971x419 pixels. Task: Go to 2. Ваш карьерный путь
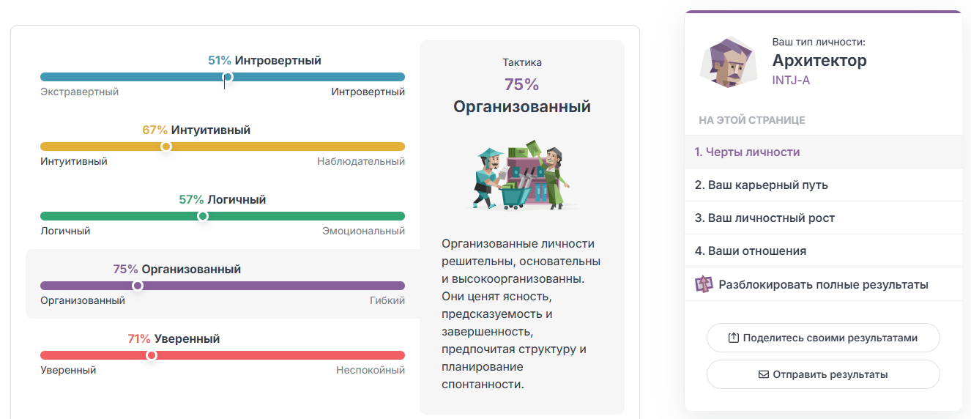[x=823, y=185]
